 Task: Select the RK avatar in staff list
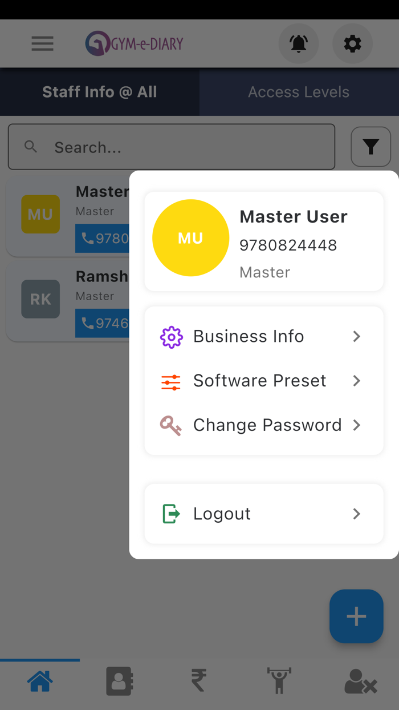[x=40, y=299]
